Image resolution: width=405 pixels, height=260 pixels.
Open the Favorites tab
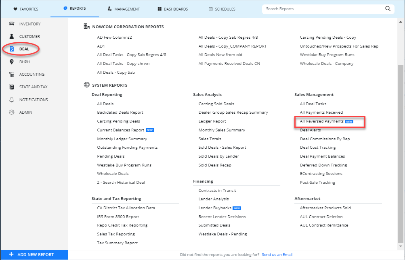click(x=25, y=9)
